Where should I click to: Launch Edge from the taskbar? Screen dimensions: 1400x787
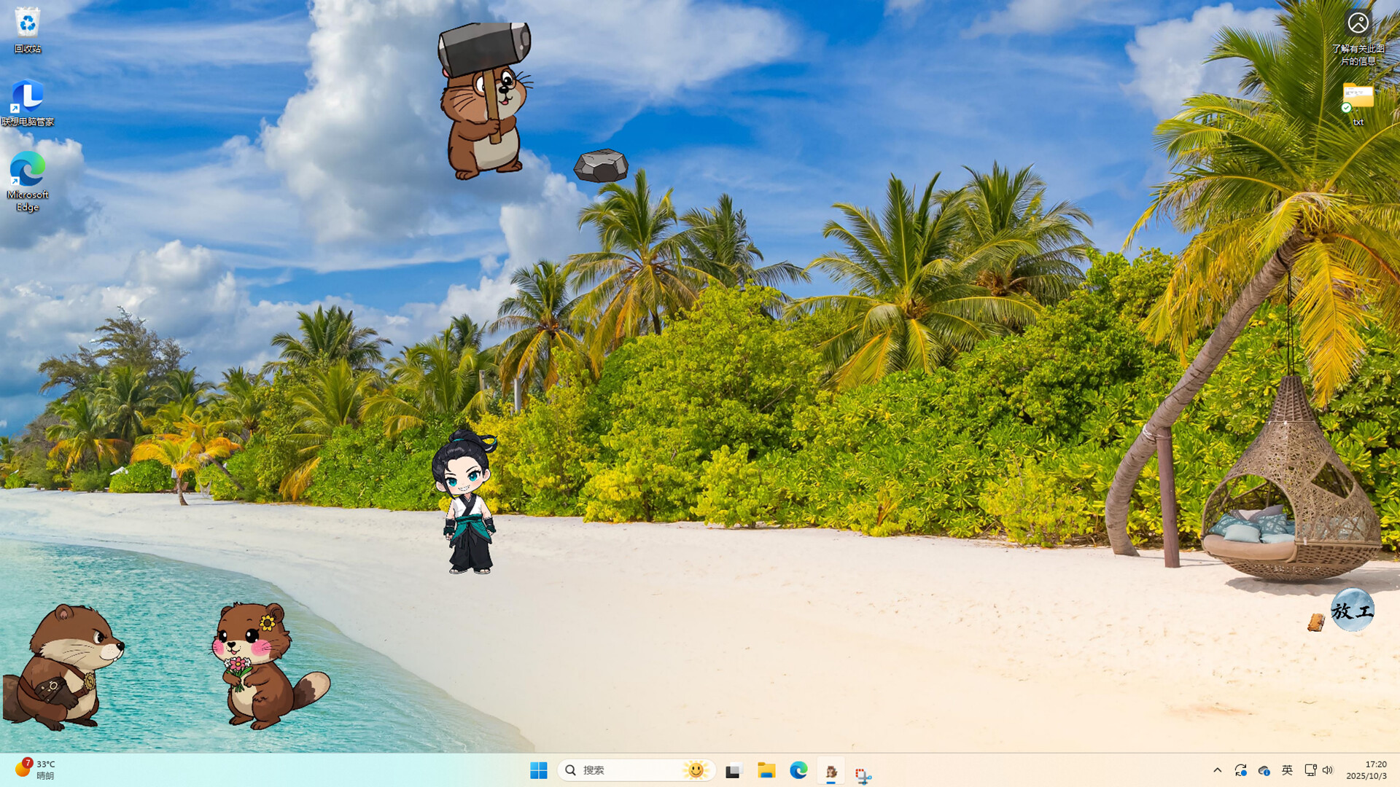[800, 770]
